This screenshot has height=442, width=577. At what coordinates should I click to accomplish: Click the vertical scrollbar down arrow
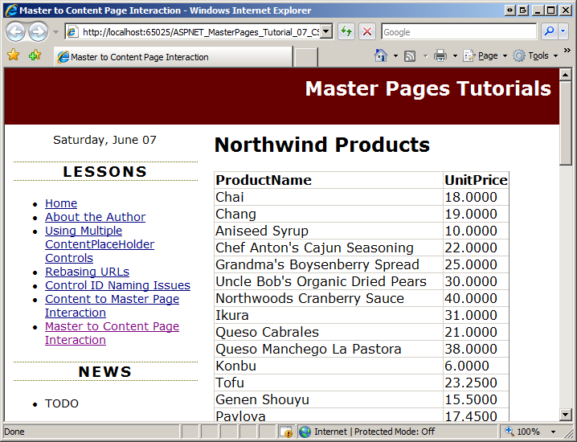565,415
